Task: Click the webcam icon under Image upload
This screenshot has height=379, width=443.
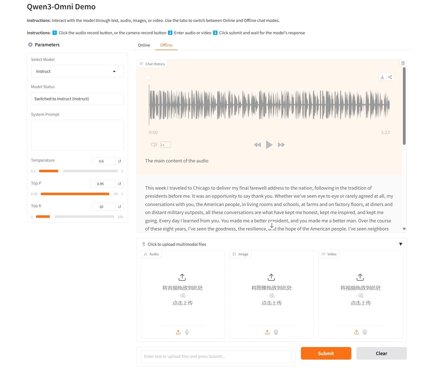Action: [x=276, y=332]
